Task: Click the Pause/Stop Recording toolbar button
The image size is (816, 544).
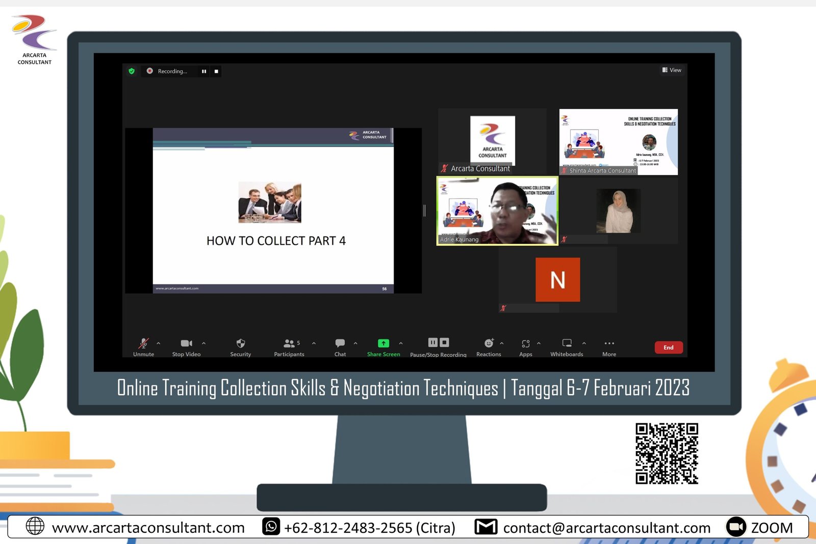Action: pos(438,343)
